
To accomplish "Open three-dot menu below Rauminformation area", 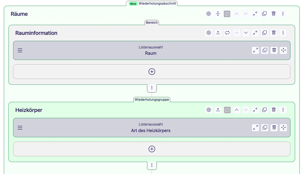I will point(152,88).
